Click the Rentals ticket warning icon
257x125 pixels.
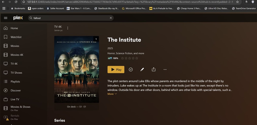click(6, 118)
